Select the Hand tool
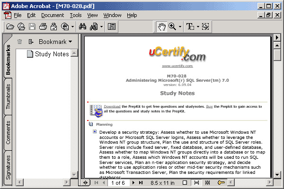Screen dimensions: 284x189 click(x=162, y=27)
